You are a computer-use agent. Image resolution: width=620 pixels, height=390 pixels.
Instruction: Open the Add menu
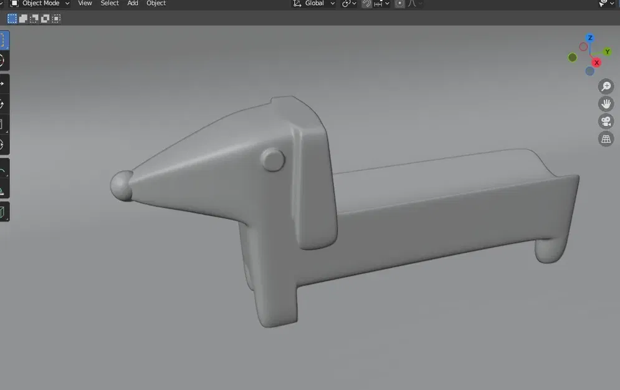pyautogui.click(x=133, y=3)
